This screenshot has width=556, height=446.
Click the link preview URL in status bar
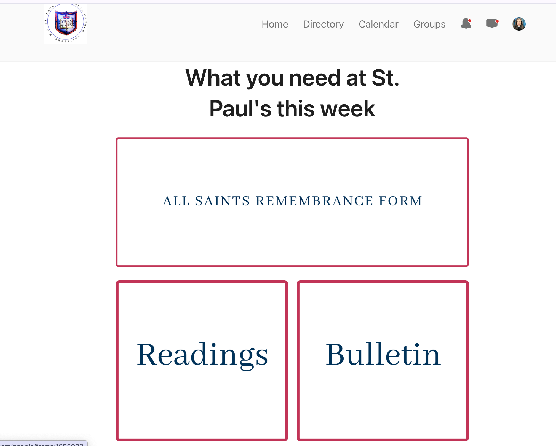41,444
